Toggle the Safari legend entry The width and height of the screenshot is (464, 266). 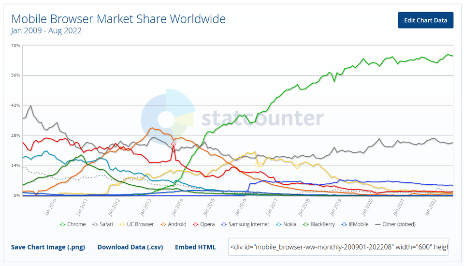click(x=102, y=224)
